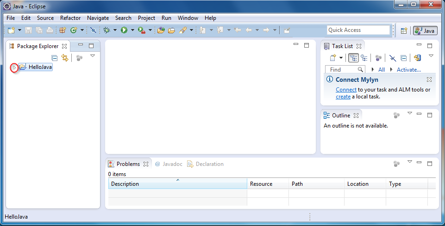
Task: Toggle Scheduled view in Task List
Action: (x=364, y=58)
